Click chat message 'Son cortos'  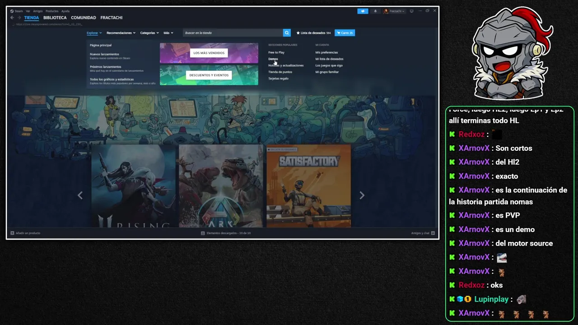514,148
